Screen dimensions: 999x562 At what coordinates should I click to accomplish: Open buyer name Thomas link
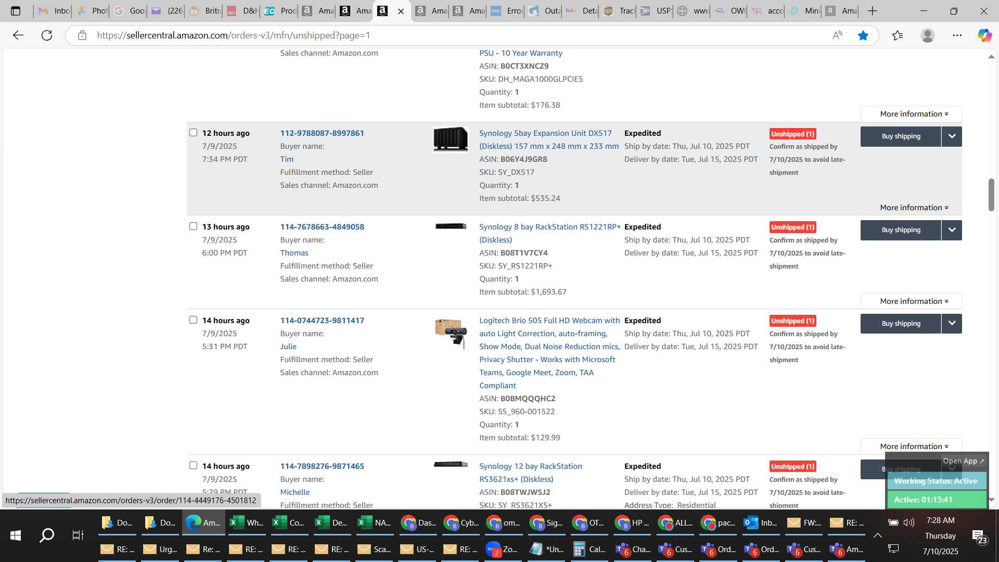pyautogui.click(x=294, y=253)
